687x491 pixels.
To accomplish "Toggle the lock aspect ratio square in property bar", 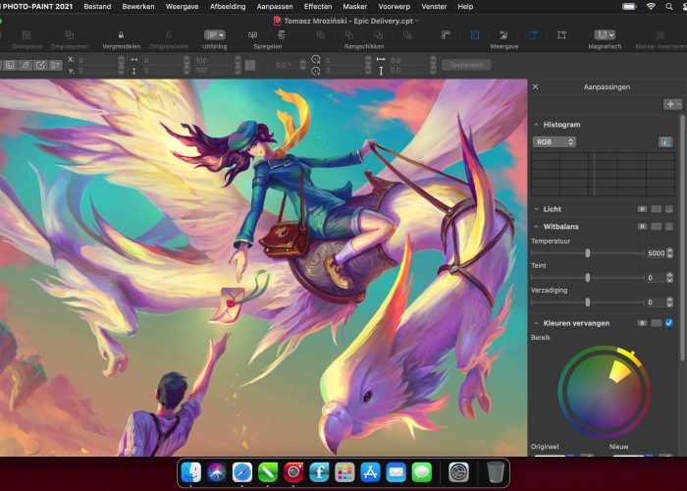I will coord(250,66).
